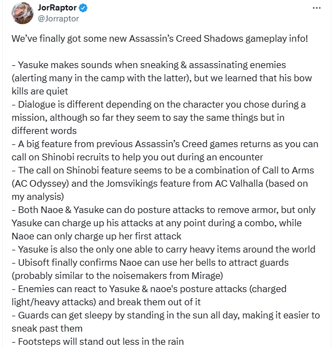Click the text 'kills are quiet'

(40, 91)
